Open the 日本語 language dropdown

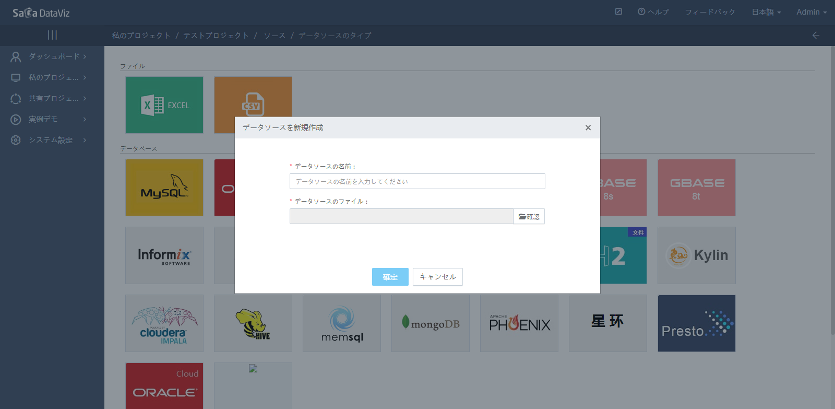pyautogui.click(x=766, y=12)
